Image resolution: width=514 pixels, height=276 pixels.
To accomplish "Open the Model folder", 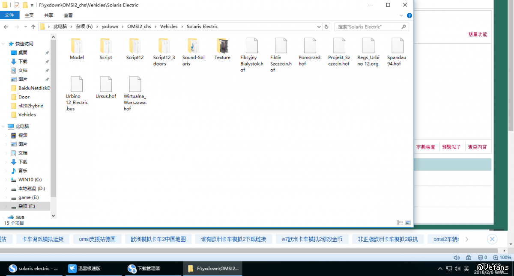I will [77, 49].
